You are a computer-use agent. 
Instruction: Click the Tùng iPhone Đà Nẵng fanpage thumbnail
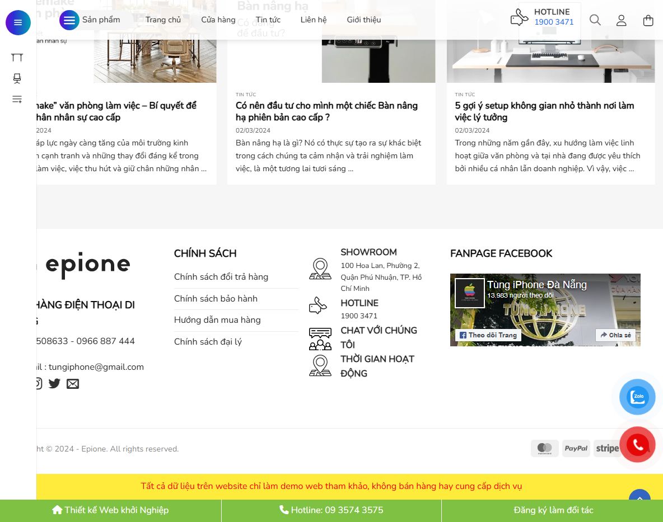point(470,292)
